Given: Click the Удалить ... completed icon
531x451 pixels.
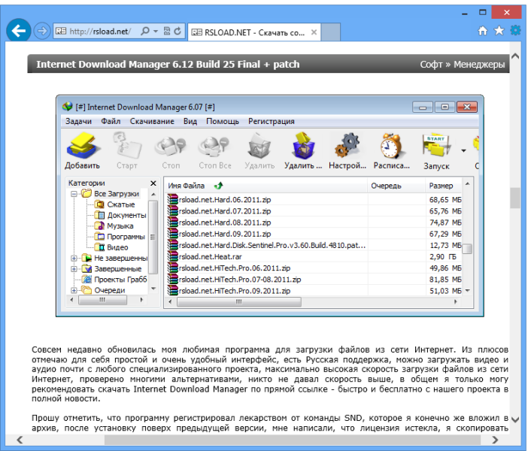Looking at the screenshot, I should tap(303, 150).
